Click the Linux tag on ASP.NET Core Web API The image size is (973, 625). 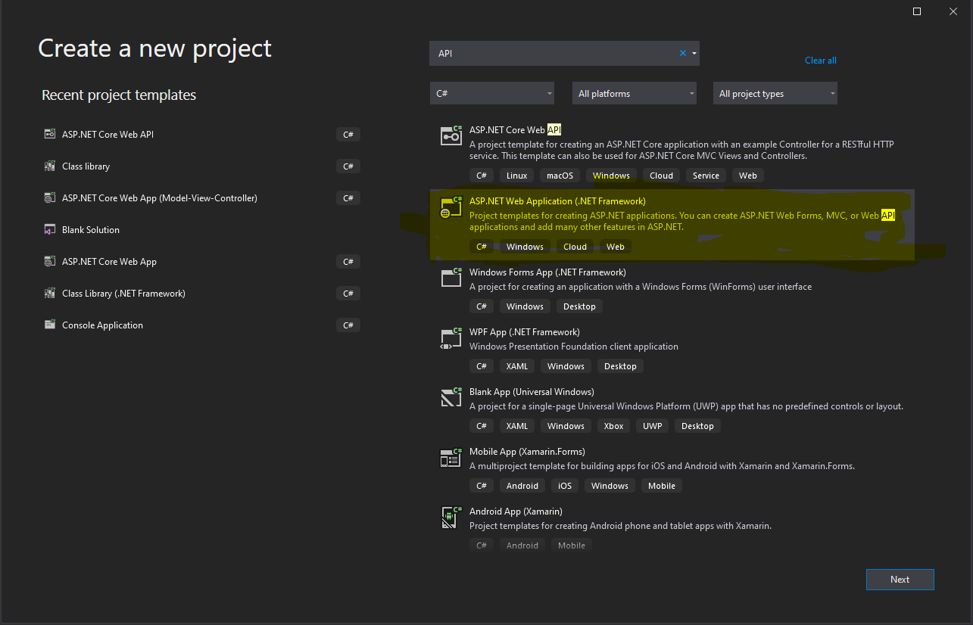(516, 176)
